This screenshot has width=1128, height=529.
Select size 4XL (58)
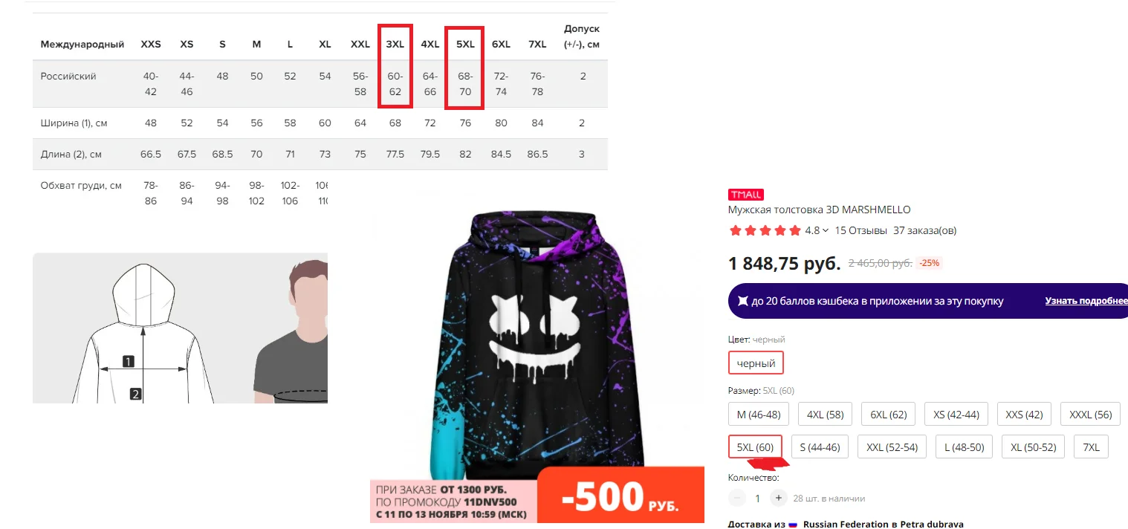tap(825, 415)
